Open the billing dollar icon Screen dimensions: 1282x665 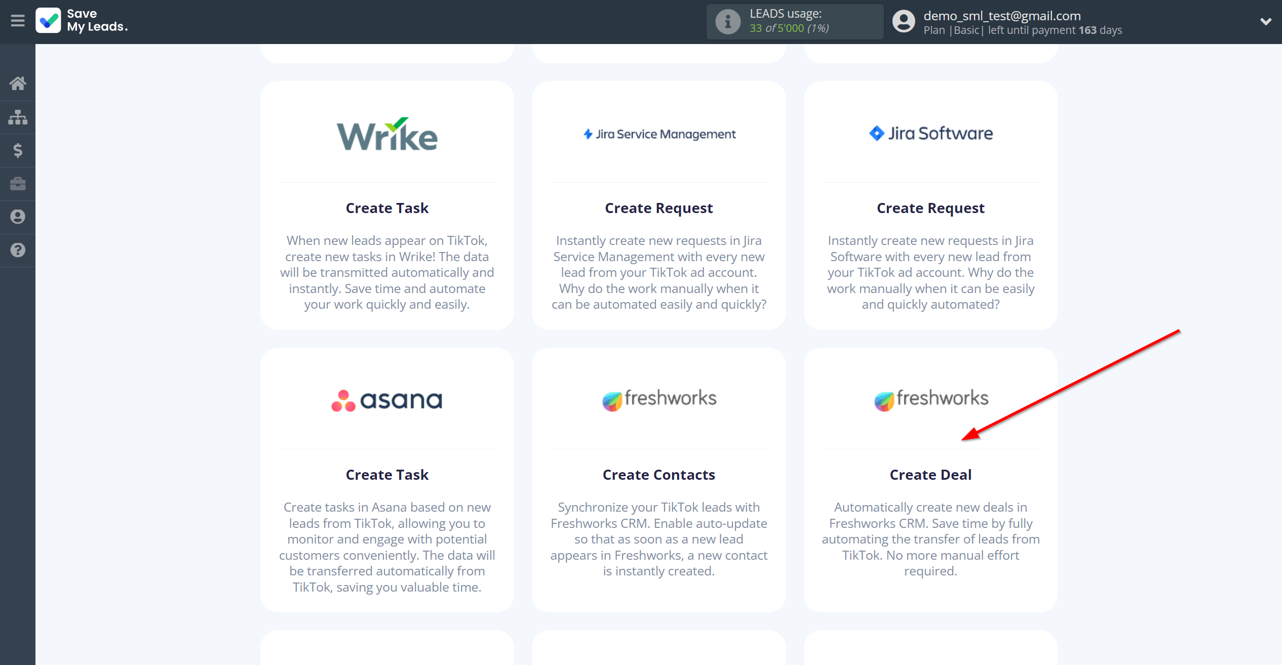pos(18,150)
